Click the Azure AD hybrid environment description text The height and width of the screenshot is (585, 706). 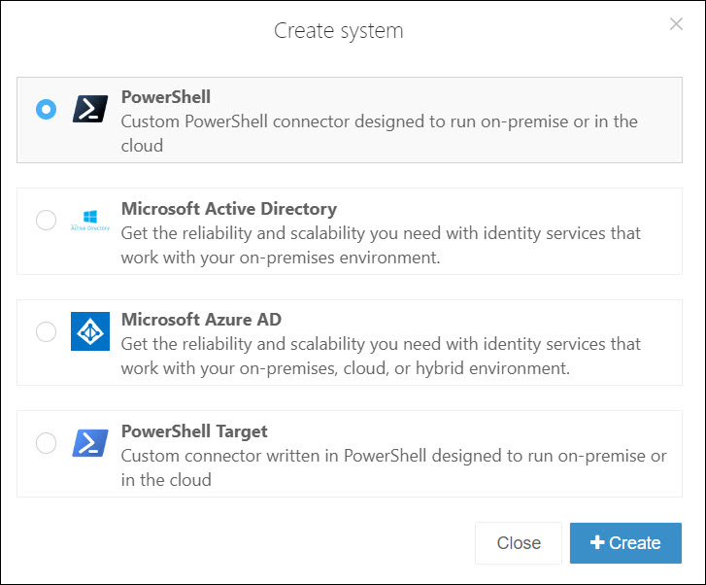click(381, 356)
